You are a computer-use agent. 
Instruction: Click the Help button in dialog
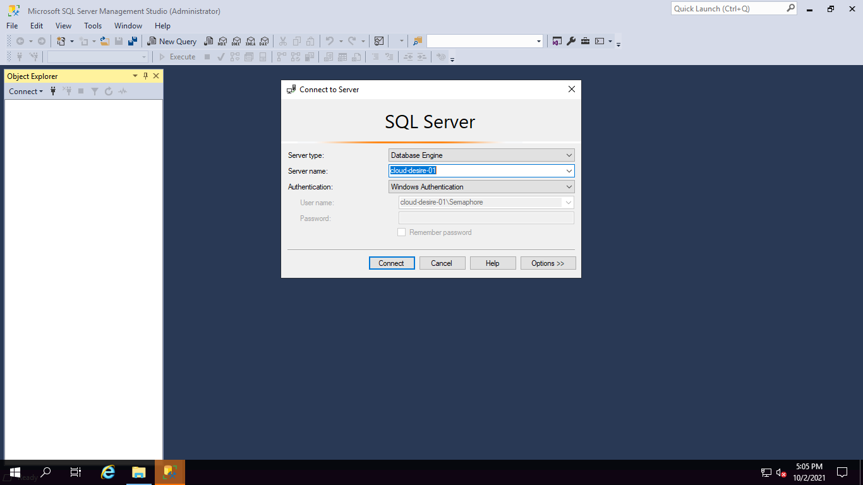[493, 263]
